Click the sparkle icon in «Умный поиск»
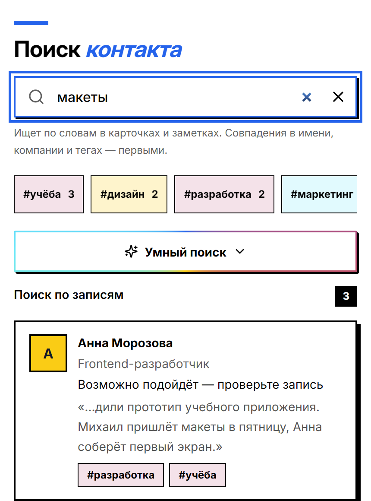371x501 pixels. [x=131, y=252]
